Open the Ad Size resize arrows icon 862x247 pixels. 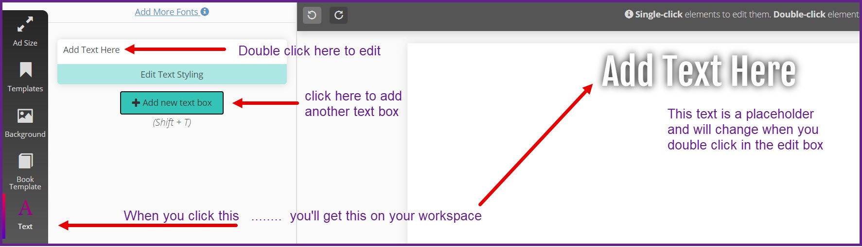point(25,24)
